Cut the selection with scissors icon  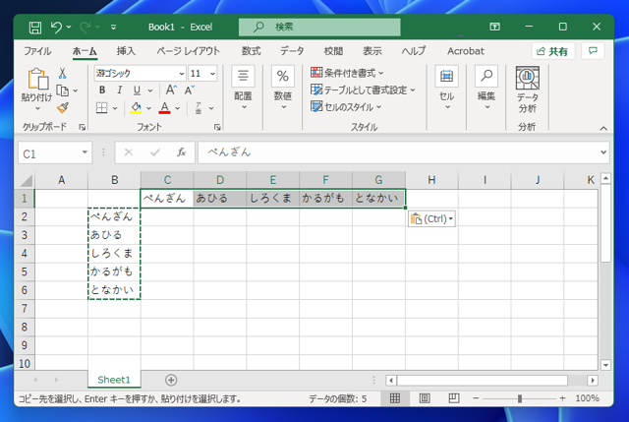62,73
